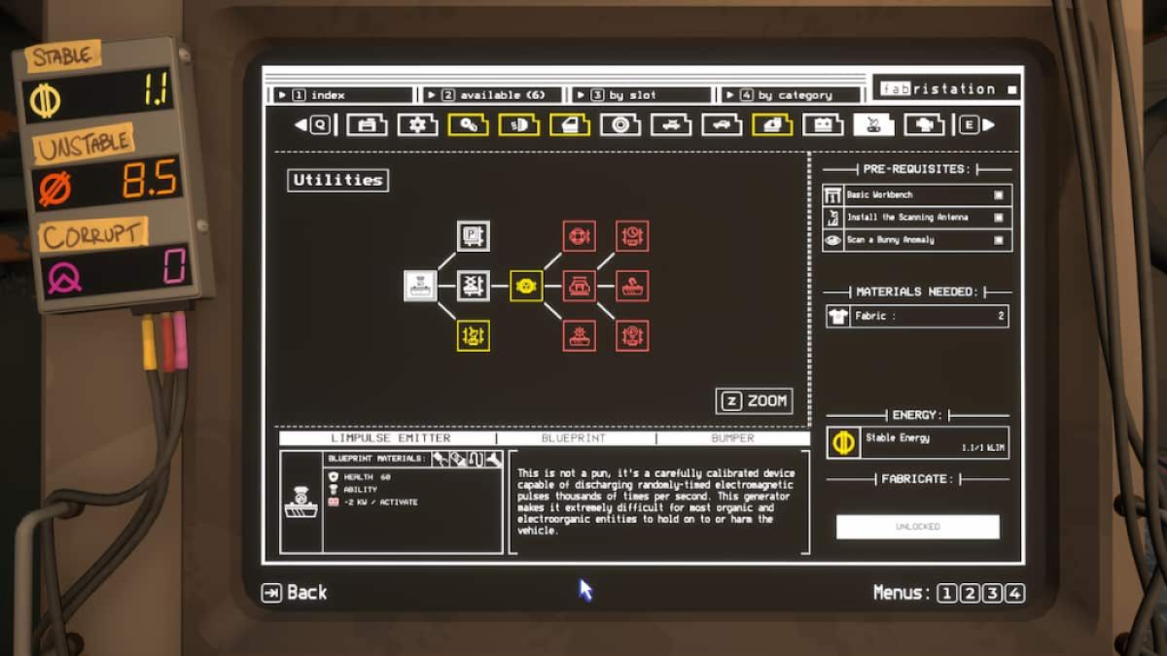Select the wheel category icon

click(619, 124)
